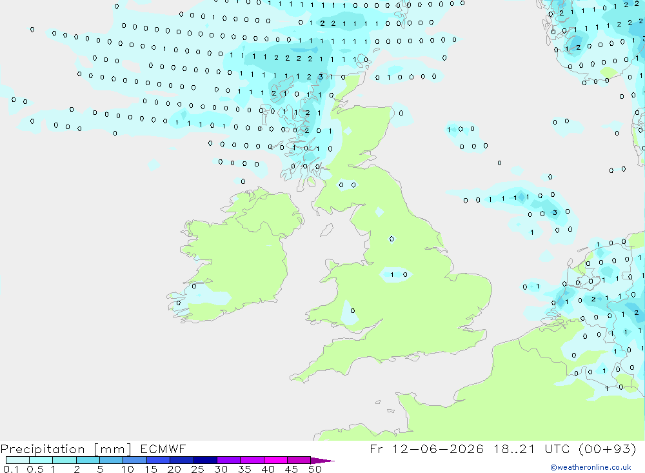The width and height of the screenshot is (645, 473).
Task: Click the '3' value off northwest Scotland
Action: [x=321, y=77]
